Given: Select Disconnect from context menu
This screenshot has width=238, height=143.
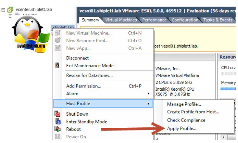Looking at the screenshot, I should coord(103,58).
